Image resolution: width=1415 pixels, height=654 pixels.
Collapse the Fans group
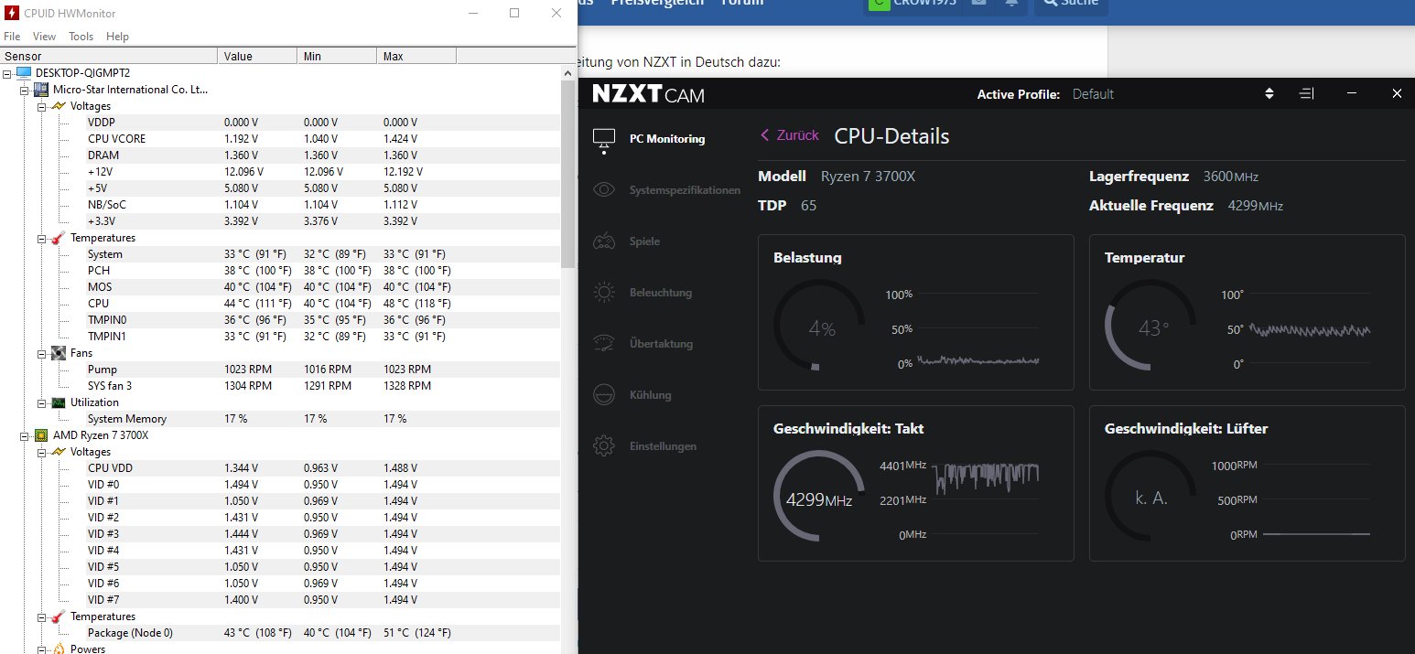(41, 353)
